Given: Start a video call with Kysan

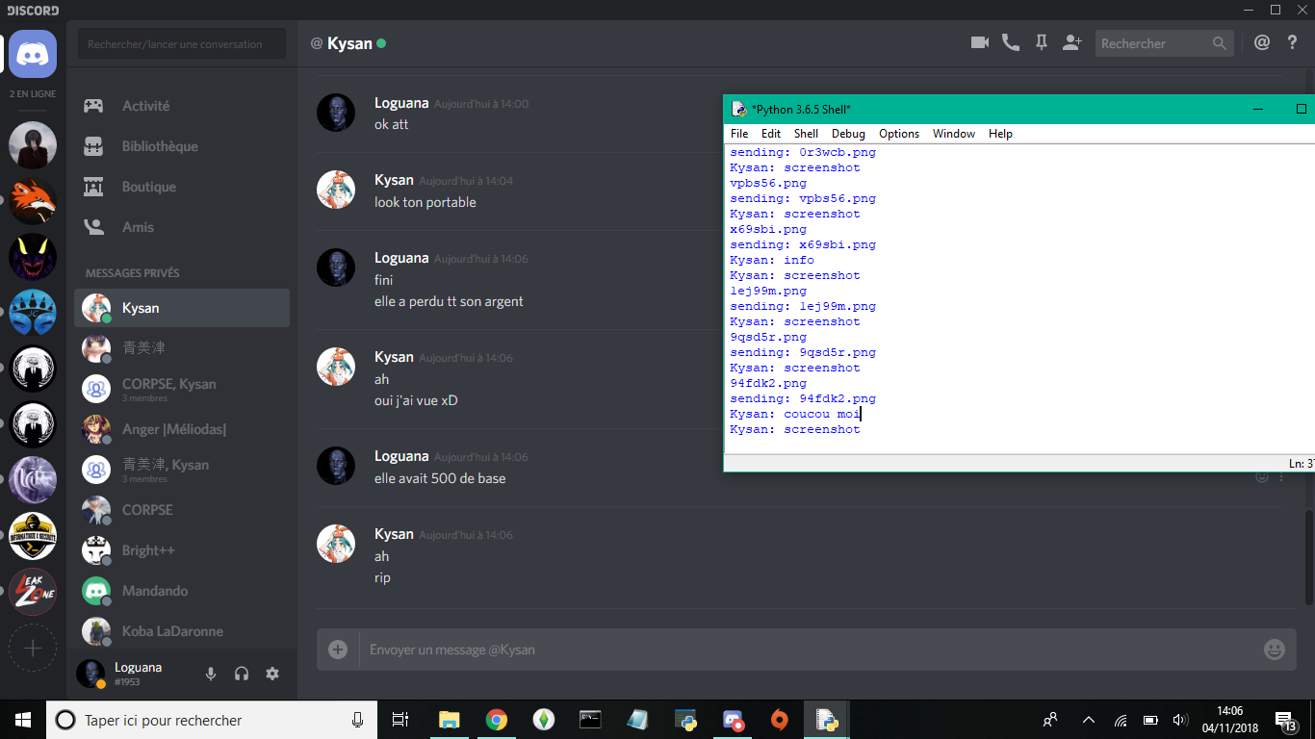Looking at the screenshot, I should [980, 43].
